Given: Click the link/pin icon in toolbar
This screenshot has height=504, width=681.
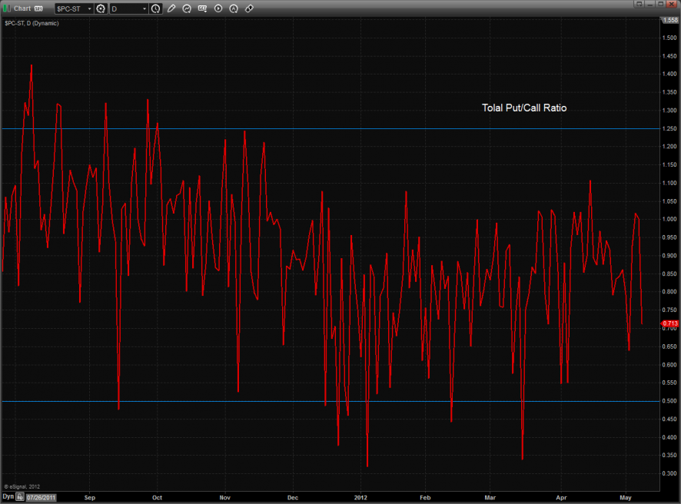Looking at the screenshot, I should [x=249, y=8].
